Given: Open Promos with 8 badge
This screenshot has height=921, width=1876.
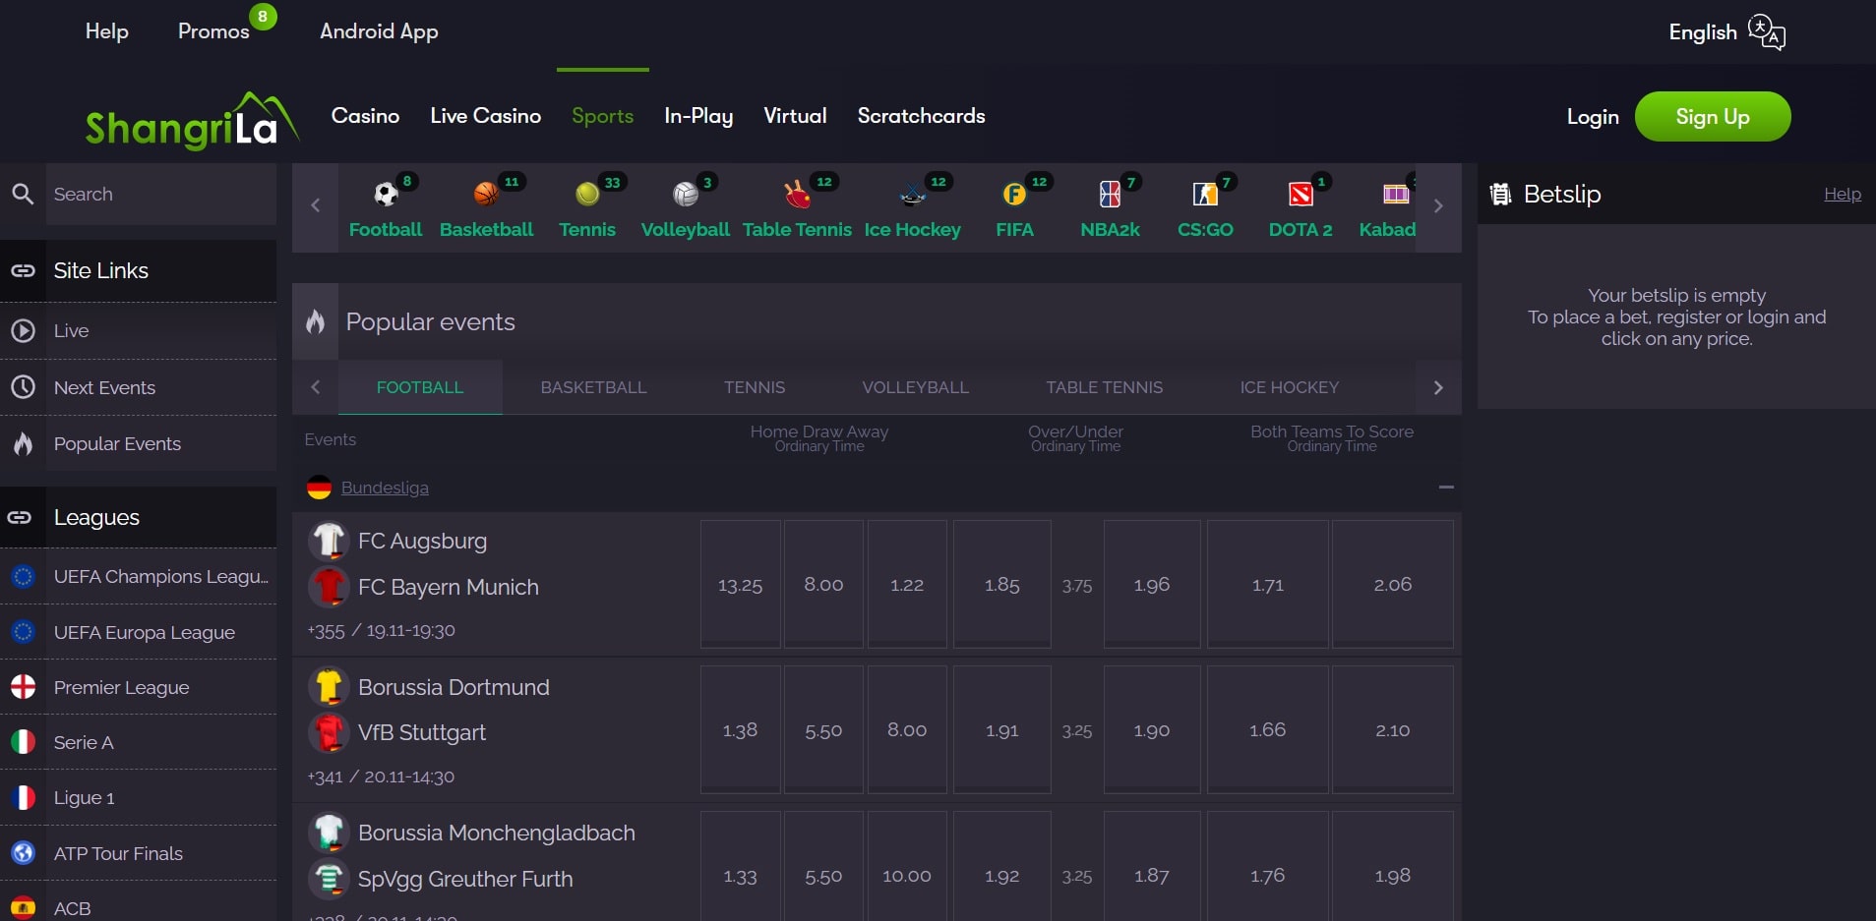Looking at the screenshot, I should tap(213, 31).
